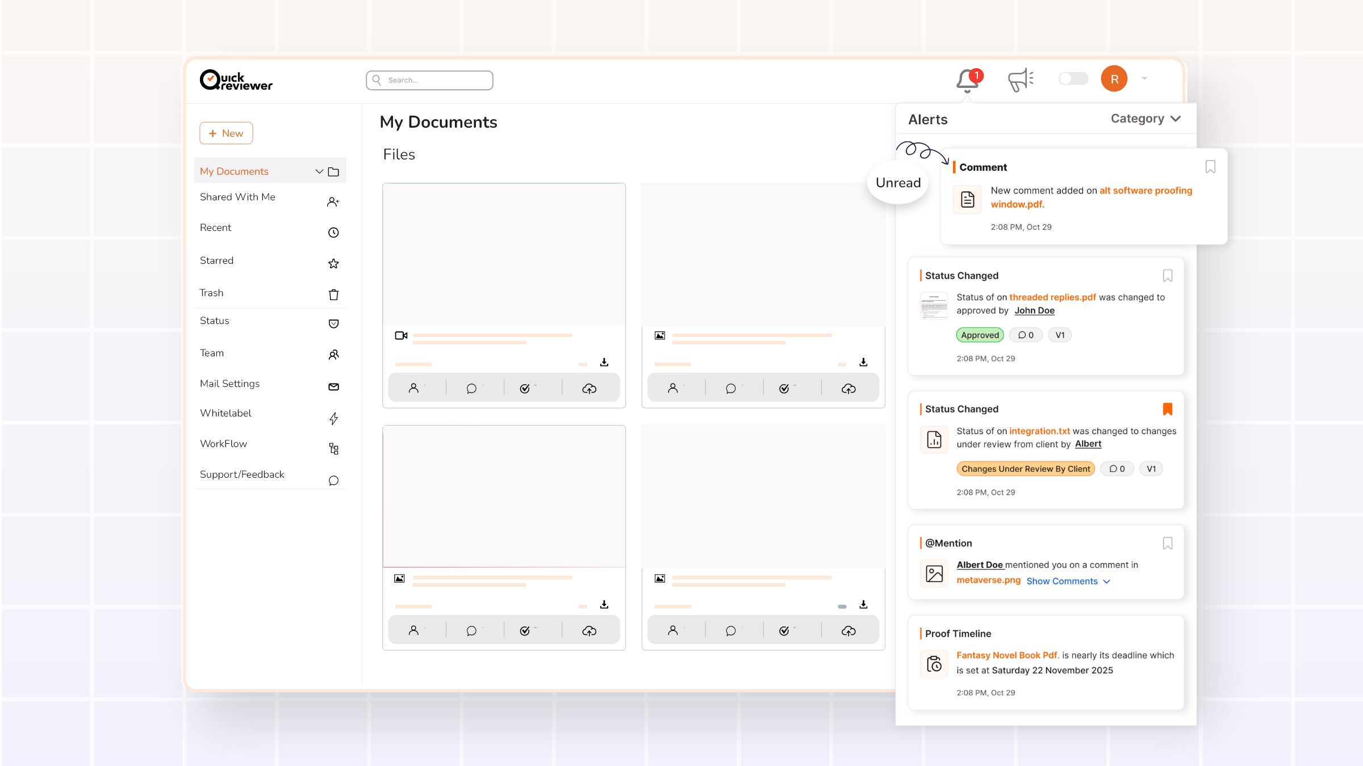The width and height of the screenshot is (1363, 766).
Task: Click the approval checkmark icon on third file card
Action: [x=525, y=631]
